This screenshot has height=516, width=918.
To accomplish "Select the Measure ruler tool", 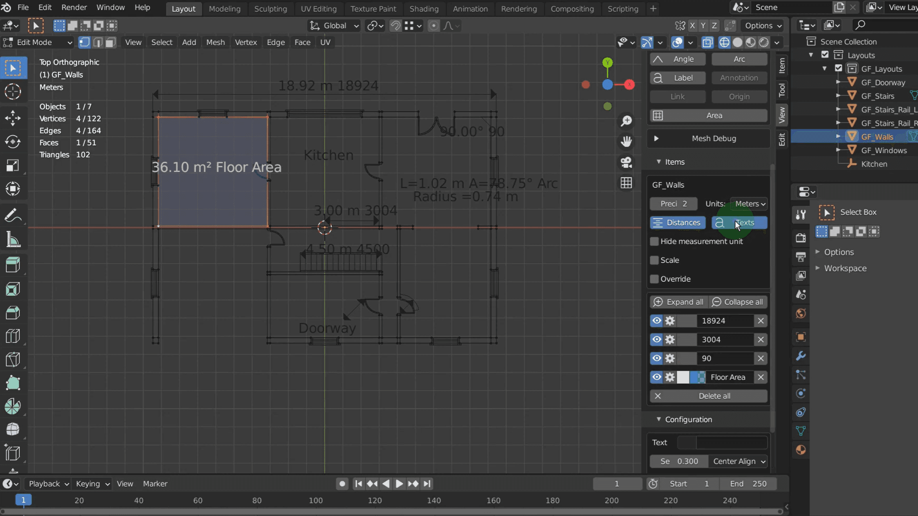I will [x=13, y=239].
